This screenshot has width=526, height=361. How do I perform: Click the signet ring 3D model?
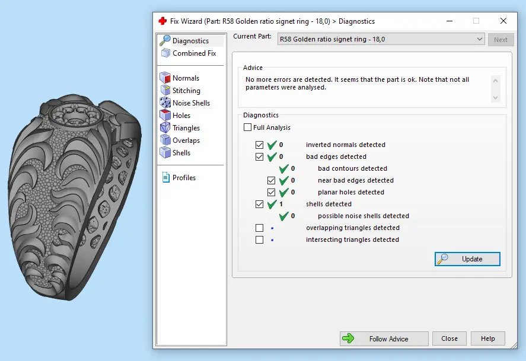coord(75,198)
